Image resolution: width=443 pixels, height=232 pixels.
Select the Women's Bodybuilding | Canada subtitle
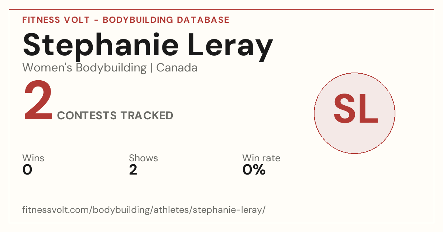110,68
